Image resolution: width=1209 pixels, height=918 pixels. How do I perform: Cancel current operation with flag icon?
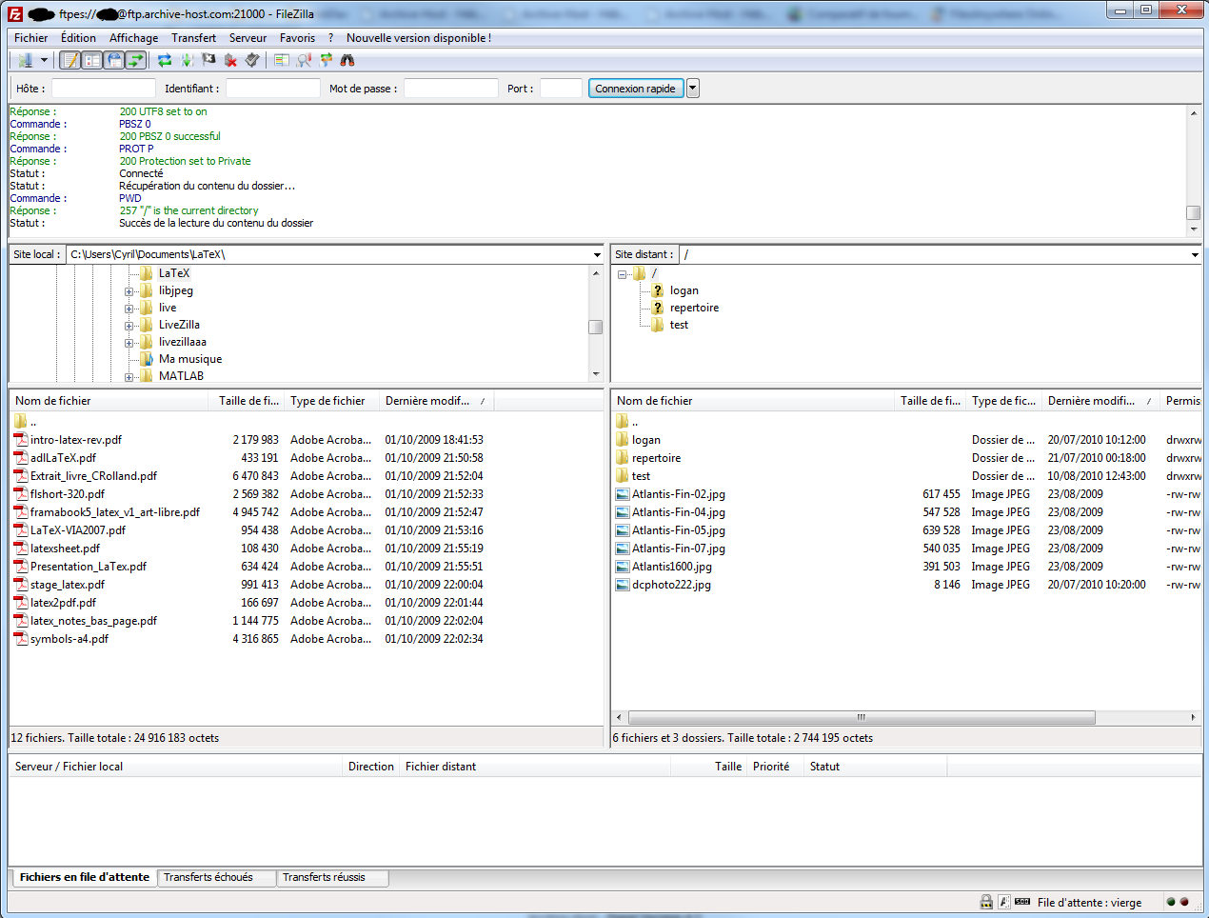pyautogui.click(x=208, y=60)
